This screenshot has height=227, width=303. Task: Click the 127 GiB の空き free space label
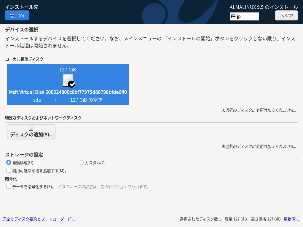point(86,100)
